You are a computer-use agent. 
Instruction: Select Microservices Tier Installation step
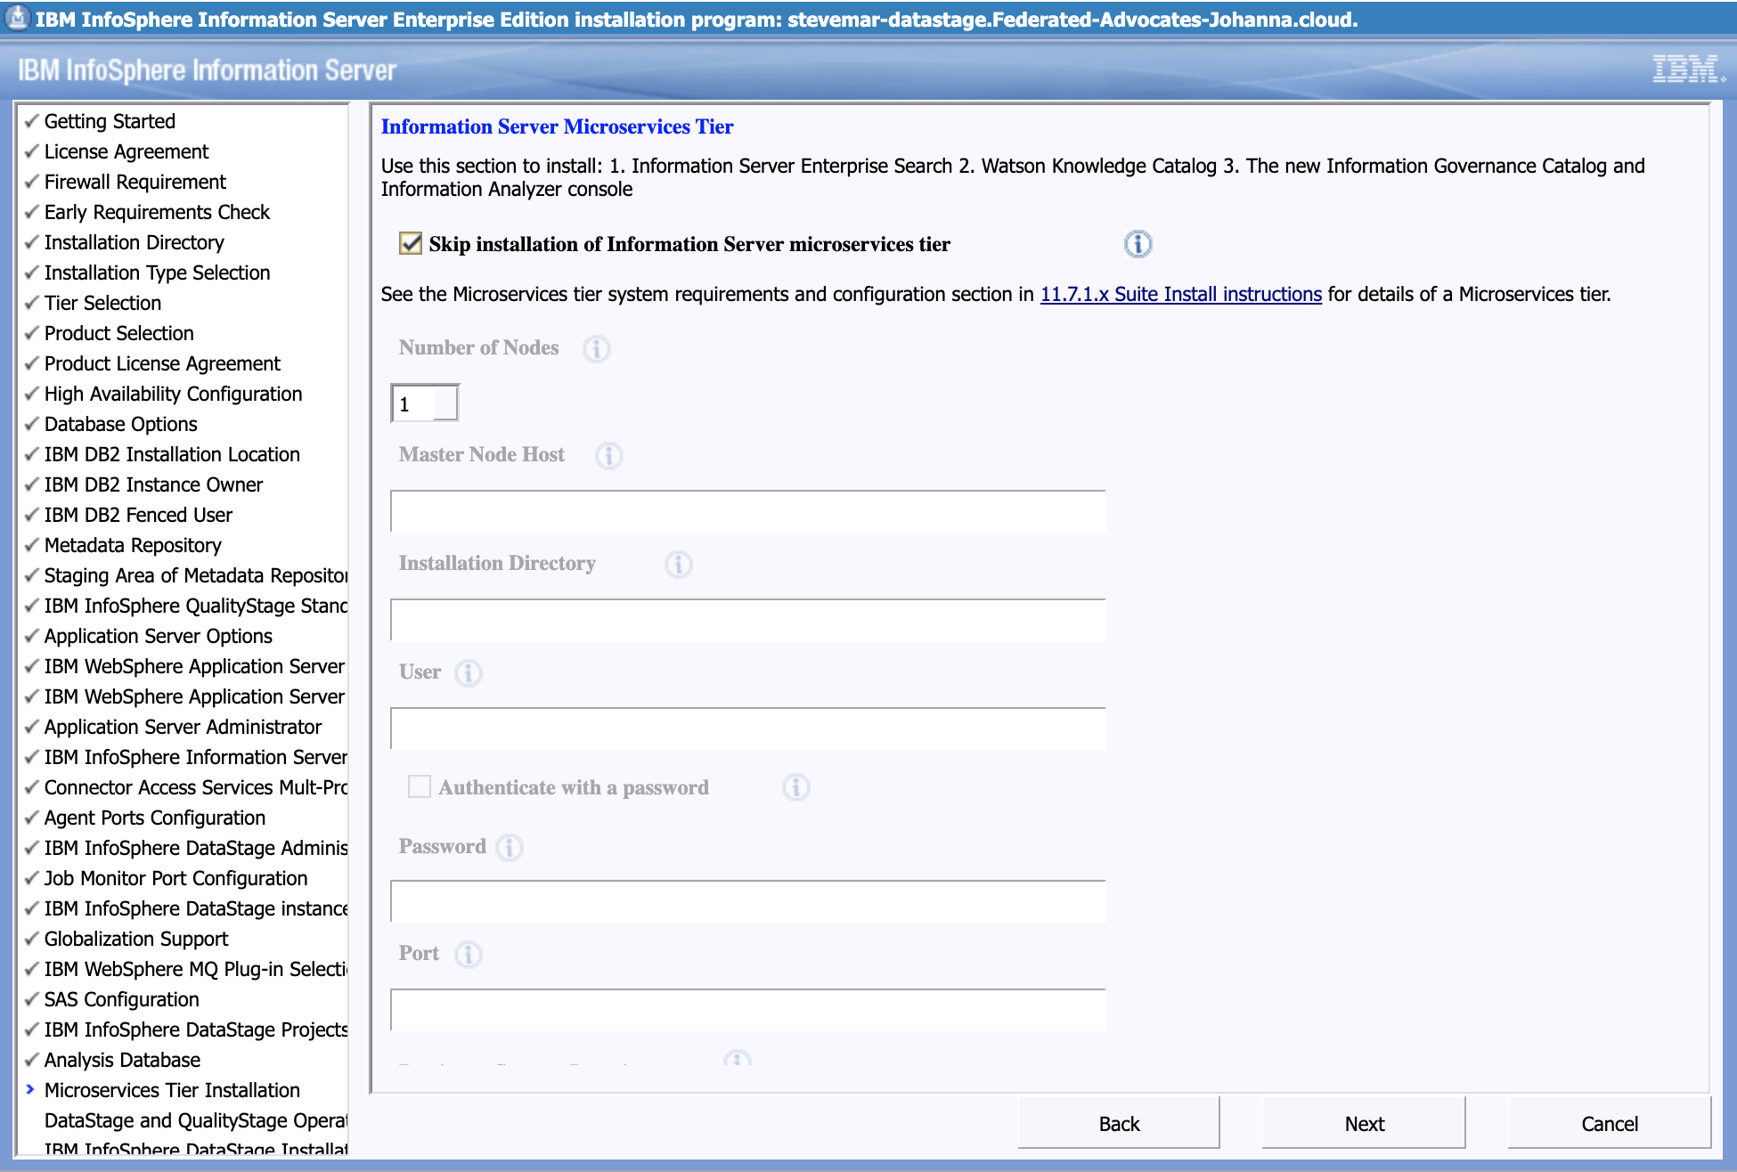point(172,1090)
